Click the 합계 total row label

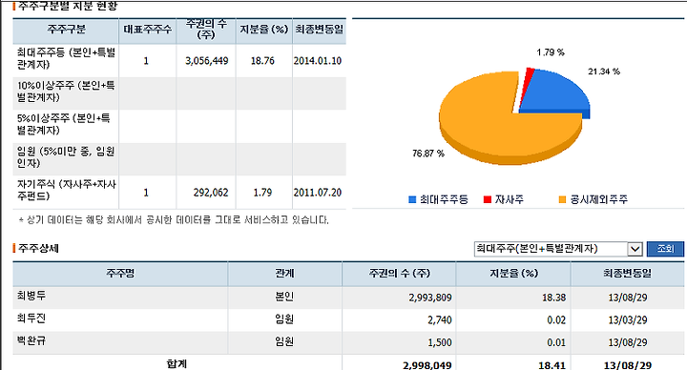pos(177,364)
